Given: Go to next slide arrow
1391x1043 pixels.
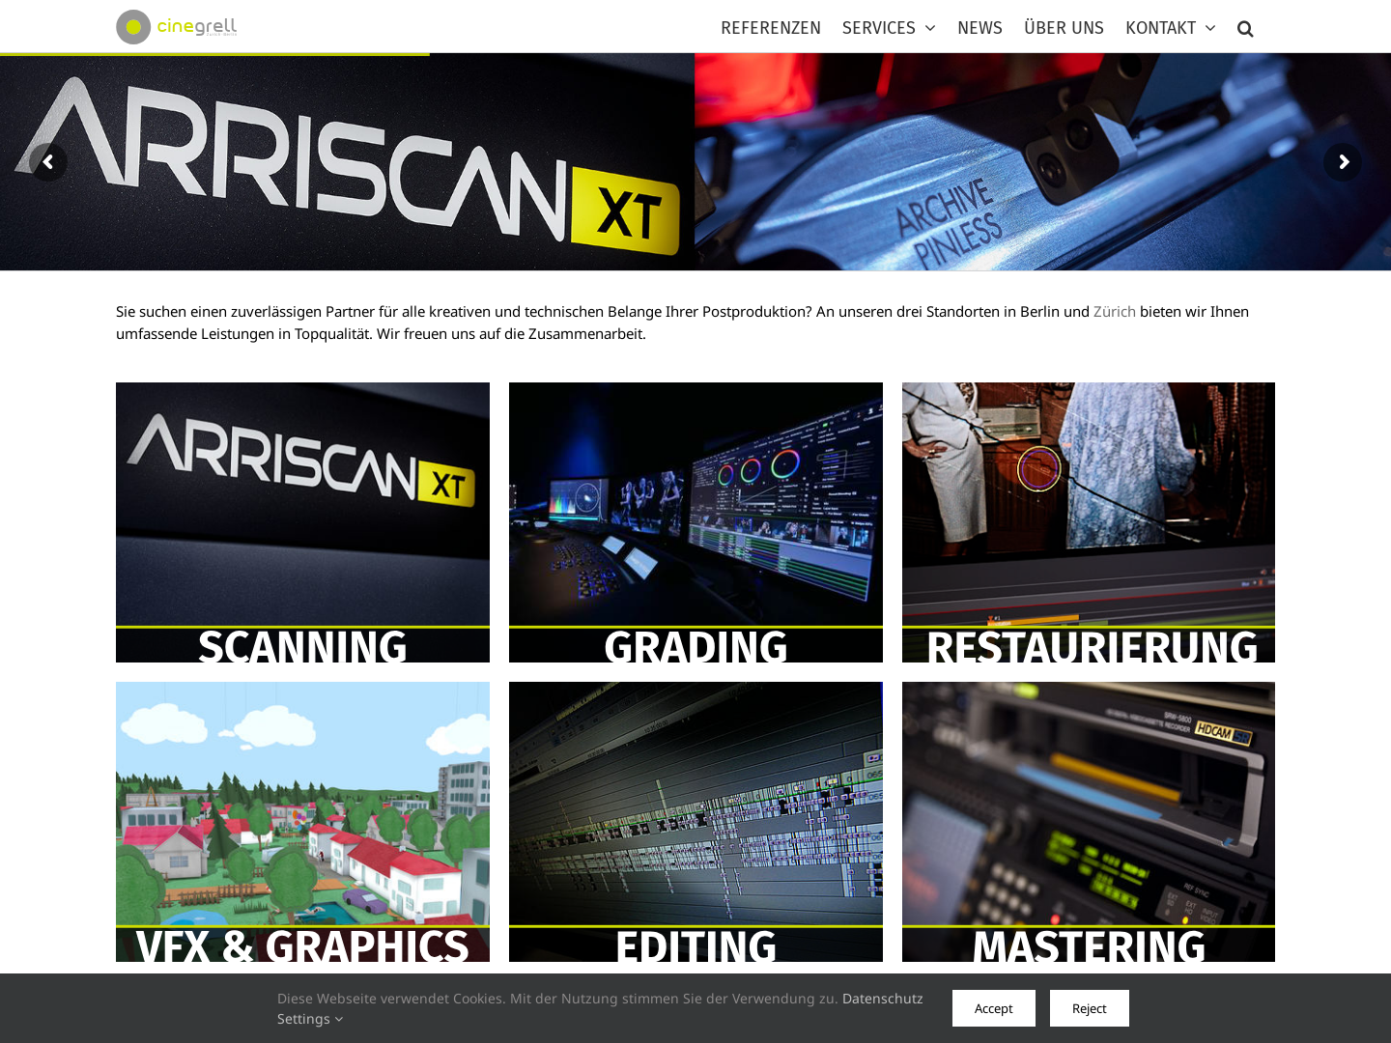Looking at the screenshot, I should pos(1343,162).
